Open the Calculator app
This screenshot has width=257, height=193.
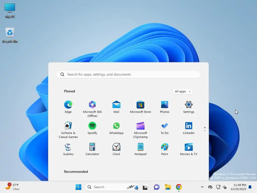click(x=92, y=149)
